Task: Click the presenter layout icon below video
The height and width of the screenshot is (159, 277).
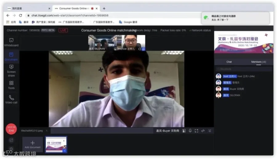Action: pos(184,131)
